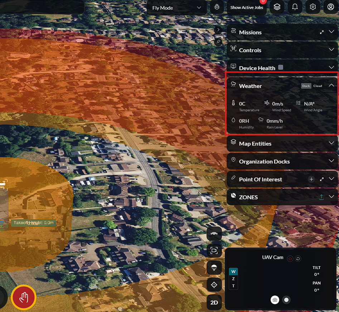Select the T camera mode tab
Viewport: 339px width, 312px height.
(x=233, y=286)
